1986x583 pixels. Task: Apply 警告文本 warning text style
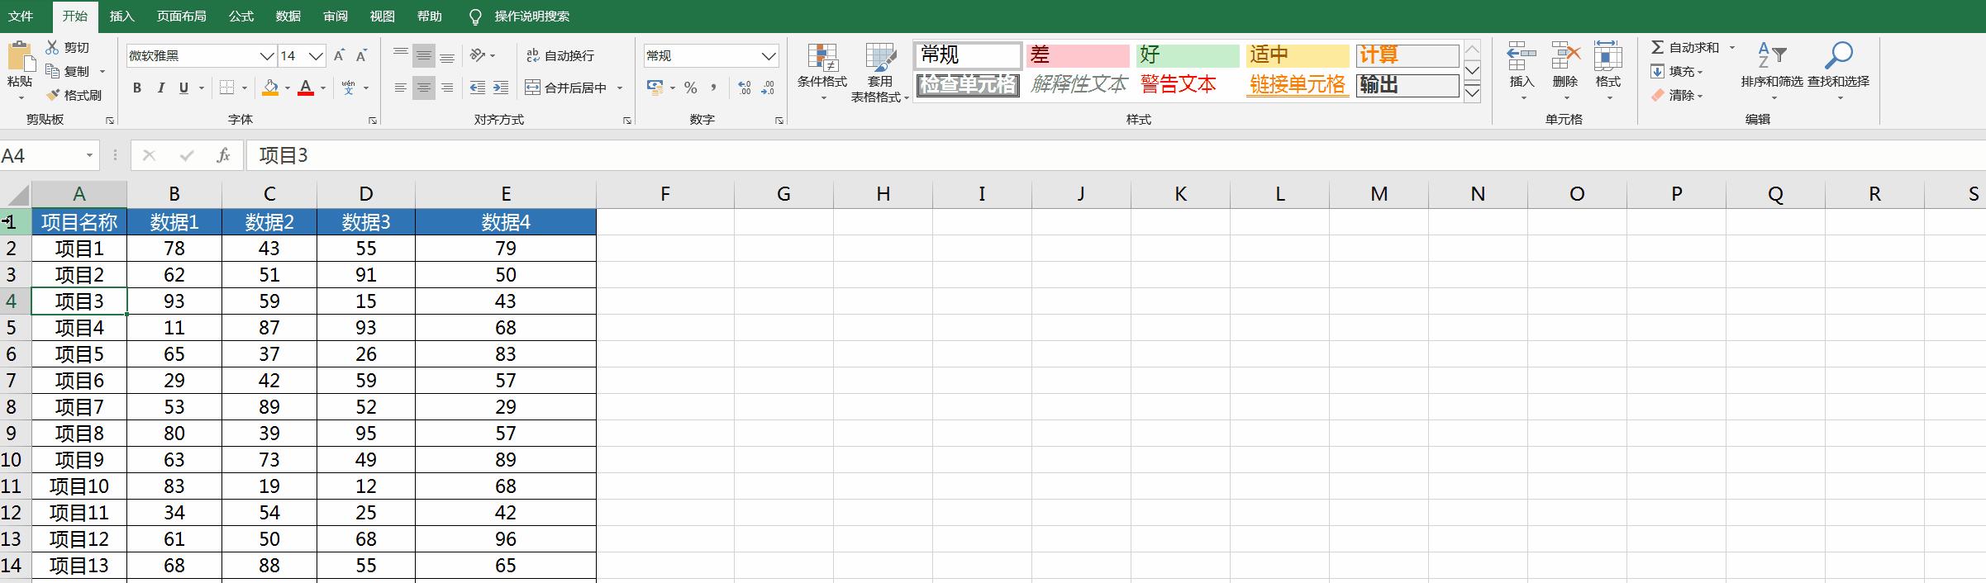(x=1188, y=84)
